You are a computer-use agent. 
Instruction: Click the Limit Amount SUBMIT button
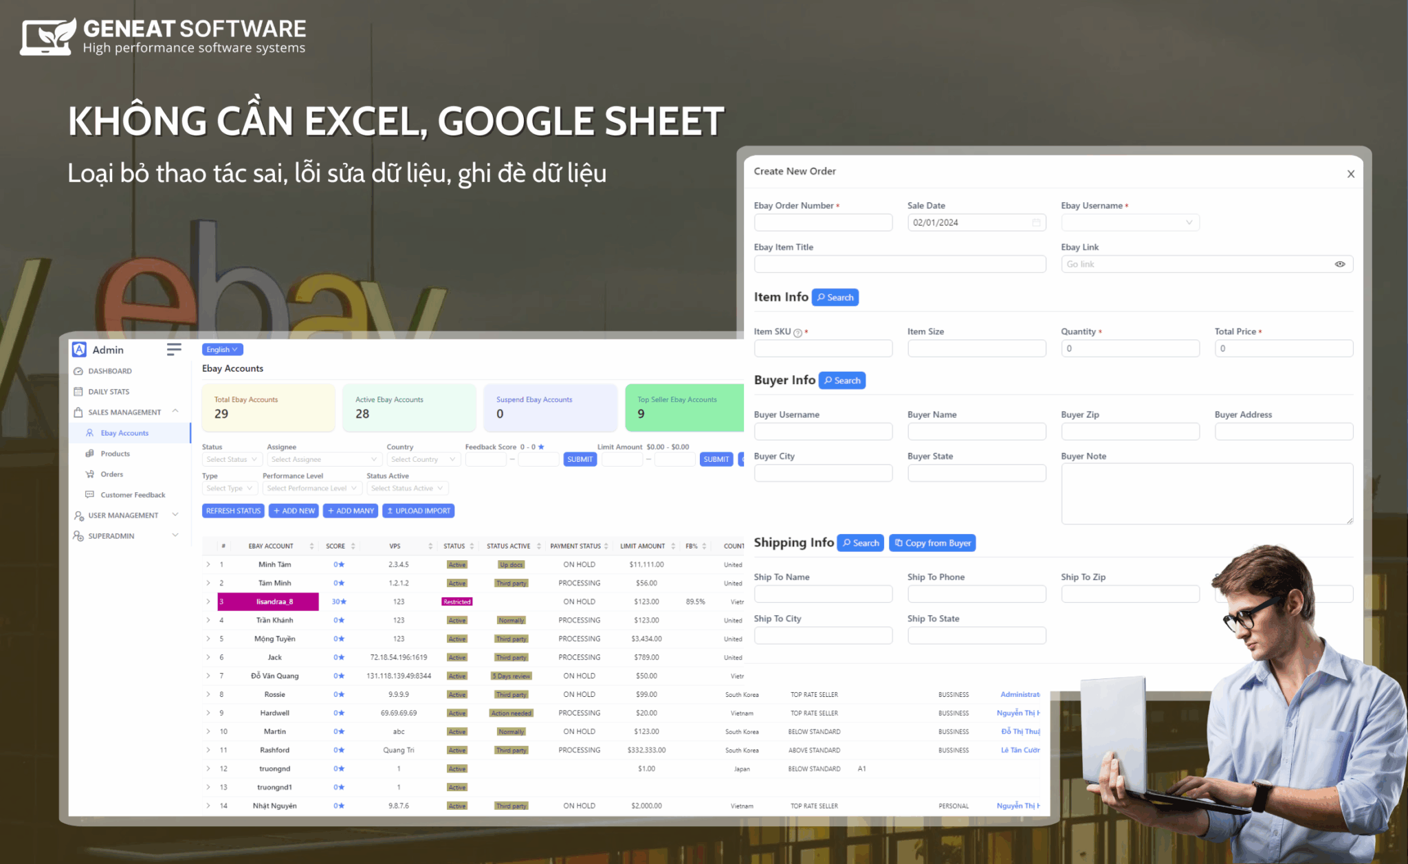coord(716,459)
